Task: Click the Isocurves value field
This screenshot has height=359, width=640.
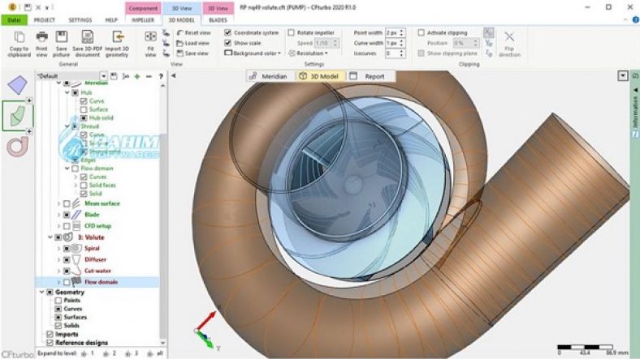Action: pos(391,53)
